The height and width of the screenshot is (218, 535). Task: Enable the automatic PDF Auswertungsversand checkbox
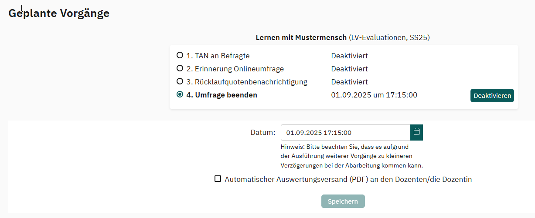coord(218,179)
